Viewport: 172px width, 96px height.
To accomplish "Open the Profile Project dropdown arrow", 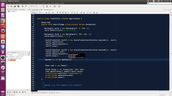I will tap(61, 6).
